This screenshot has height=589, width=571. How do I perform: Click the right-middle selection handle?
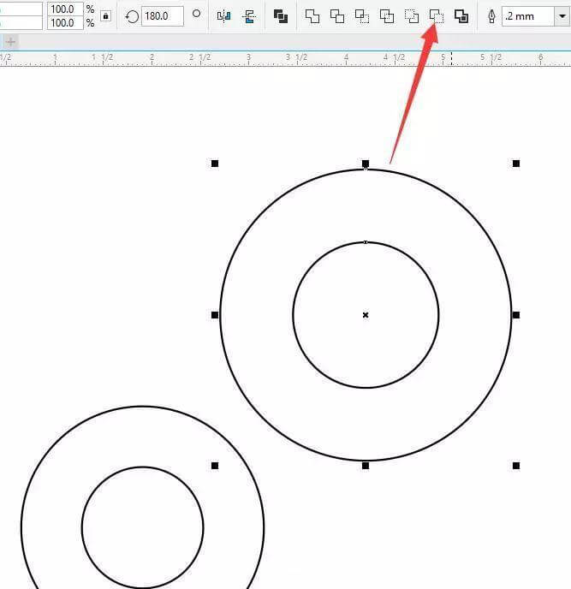pyautogui.click(x=516, y=315)
